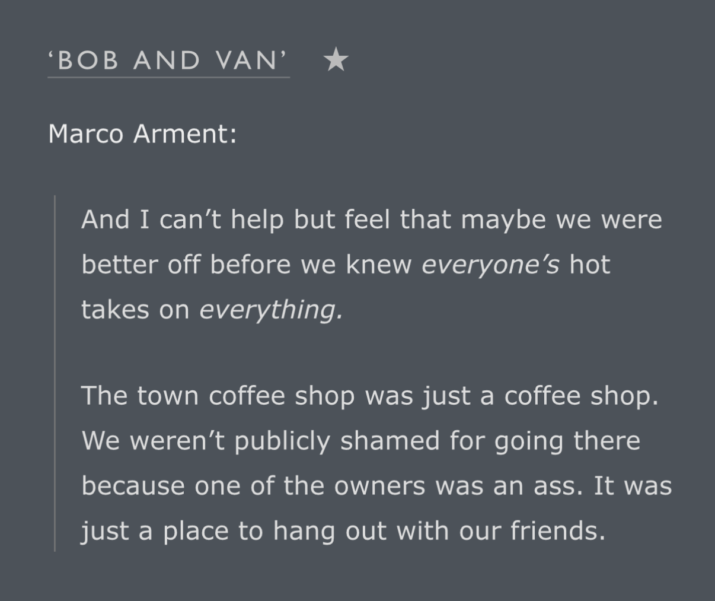715x601 pixels.
Task: Click the word 'hot' after 'everyone's'
Action: click(590, 265)
